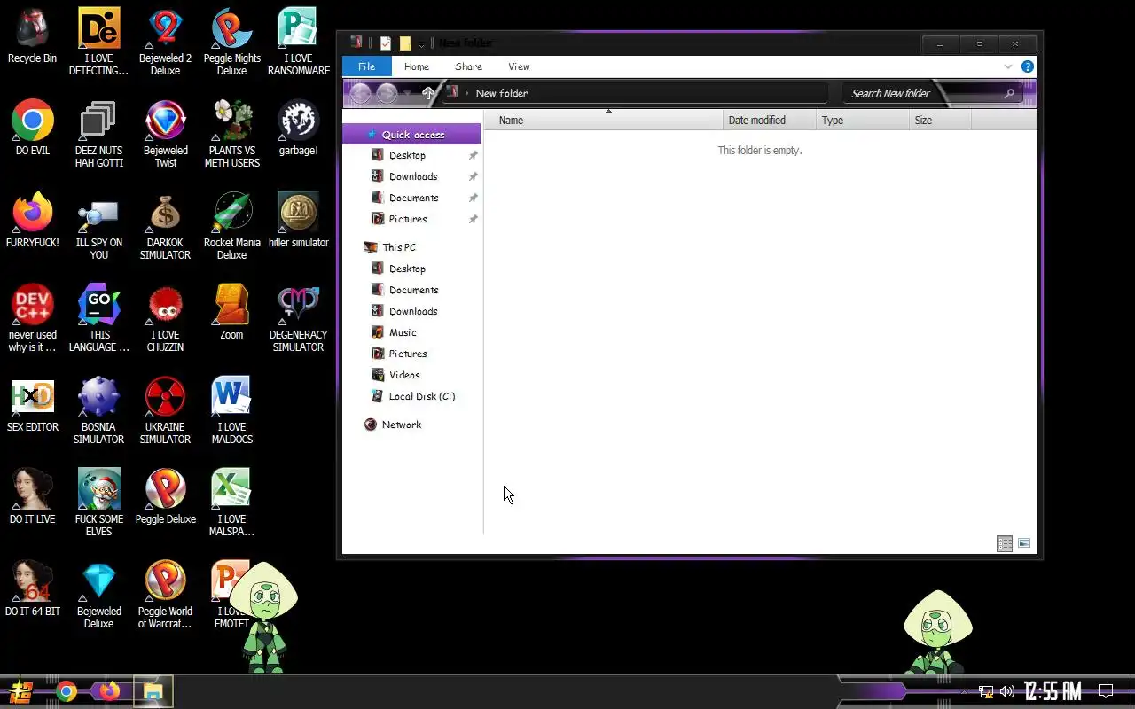Viewport: 1135px width, 709px height.
Task: Open the File tab in Explorer
Action: [366, 66]
